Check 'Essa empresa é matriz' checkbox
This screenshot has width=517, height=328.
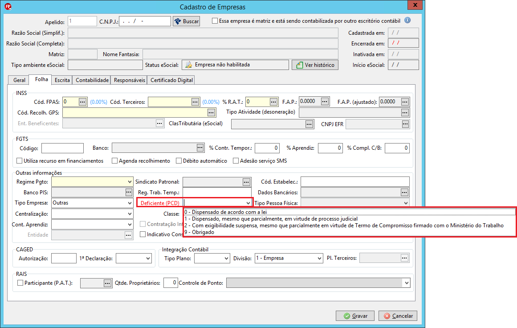215,21
